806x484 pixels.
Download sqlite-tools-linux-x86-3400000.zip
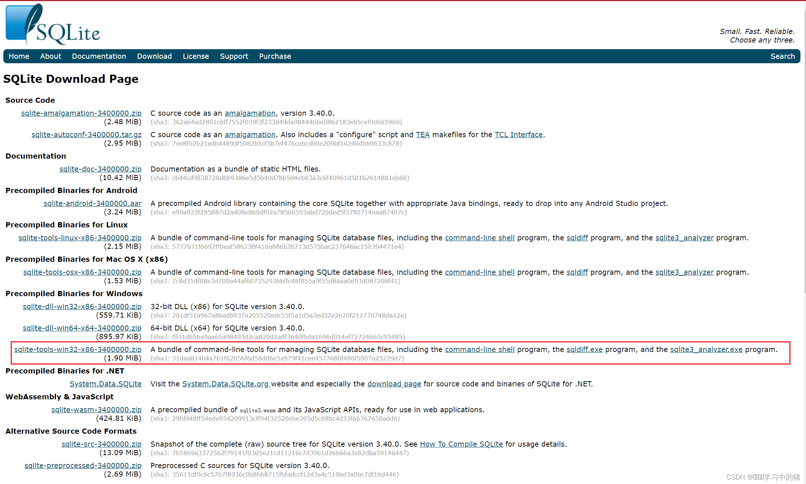pos(80,238)
